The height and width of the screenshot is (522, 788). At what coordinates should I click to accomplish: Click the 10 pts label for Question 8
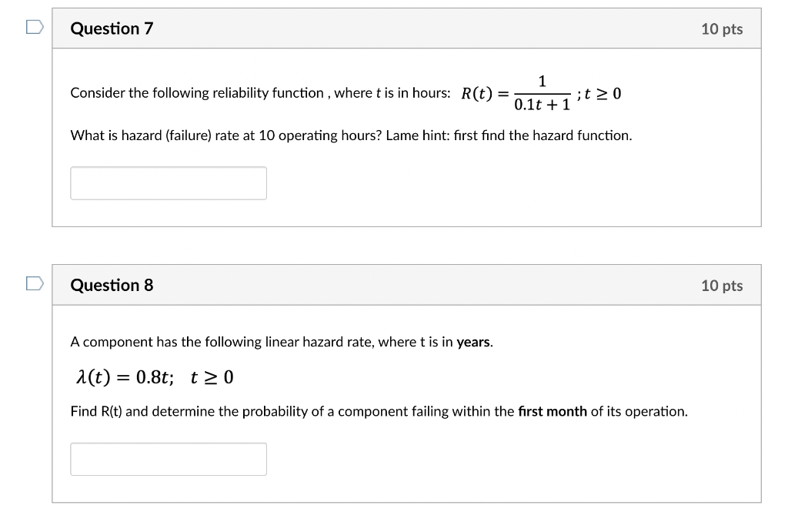[723, 285]
